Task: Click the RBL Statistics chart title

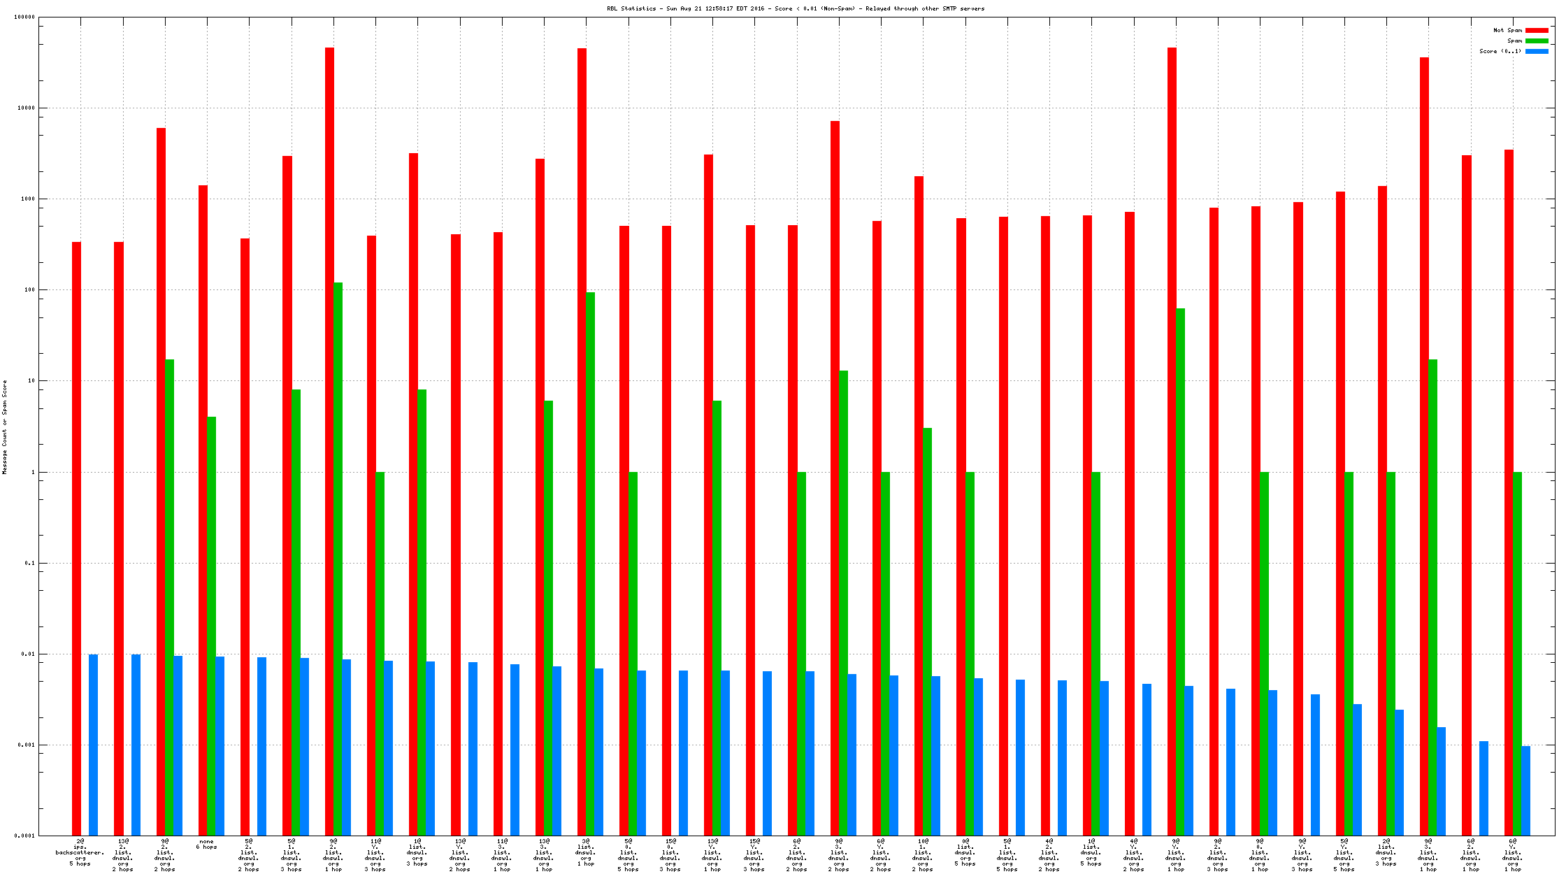Action: point(795,8)
